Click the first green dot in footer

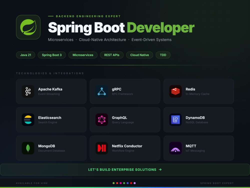(114, 183)
